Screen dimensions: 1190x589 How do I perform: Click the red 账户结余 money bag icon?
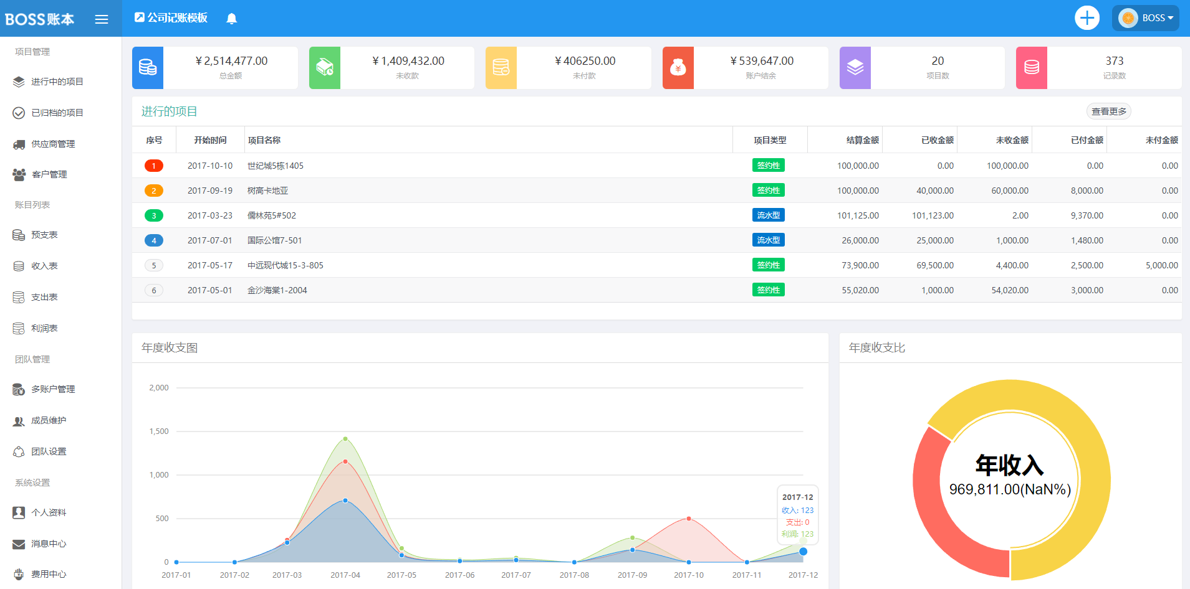[x=678, y=68]
